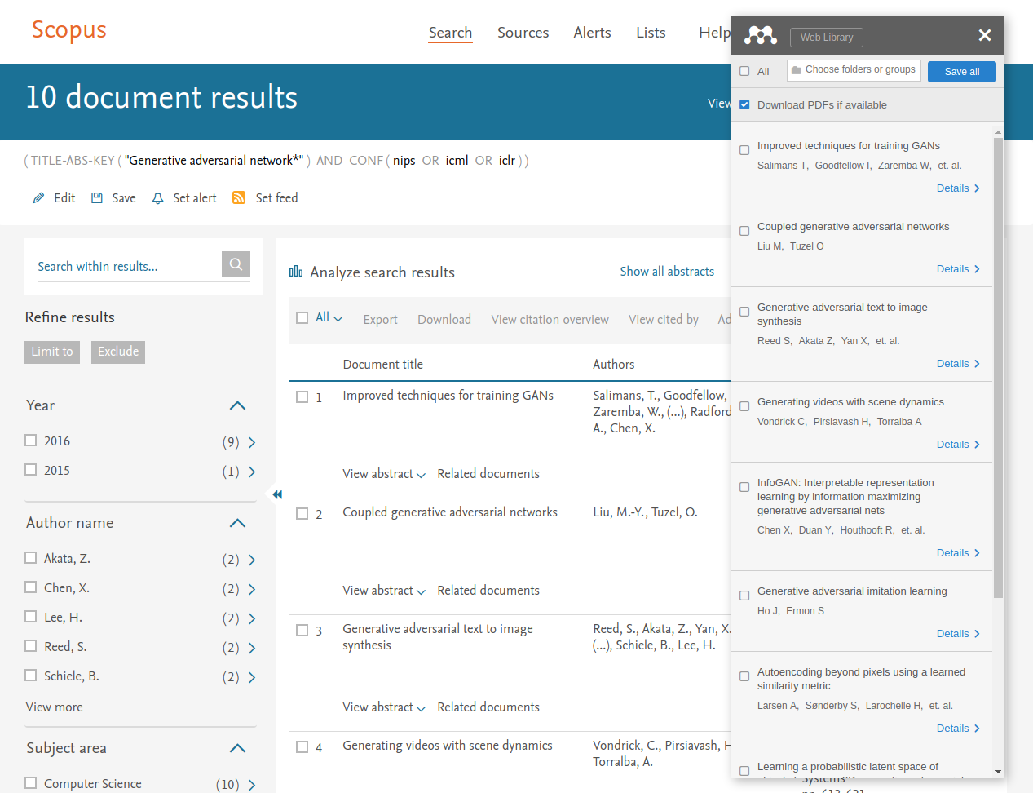
Task: Click View more authors link
Action: 55,707
